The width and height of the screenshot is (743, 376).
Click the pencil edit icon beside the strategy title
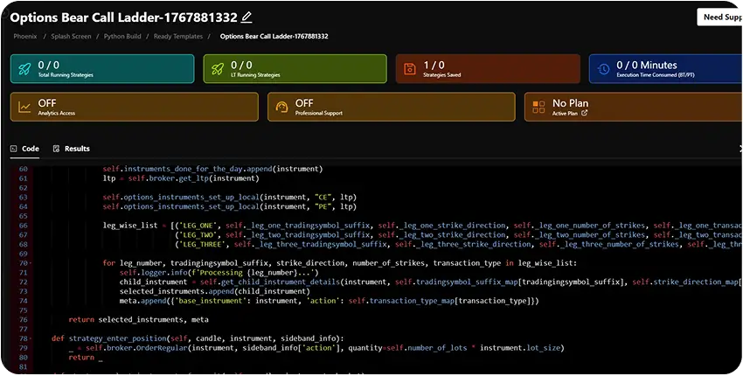click(x=247, y=17)
